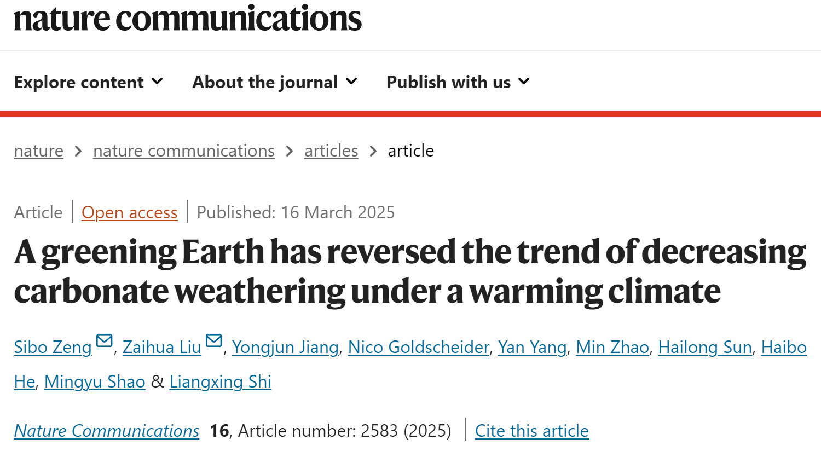Click the Open access link
Screen dimensions: 821x451
tap(130, 212)
